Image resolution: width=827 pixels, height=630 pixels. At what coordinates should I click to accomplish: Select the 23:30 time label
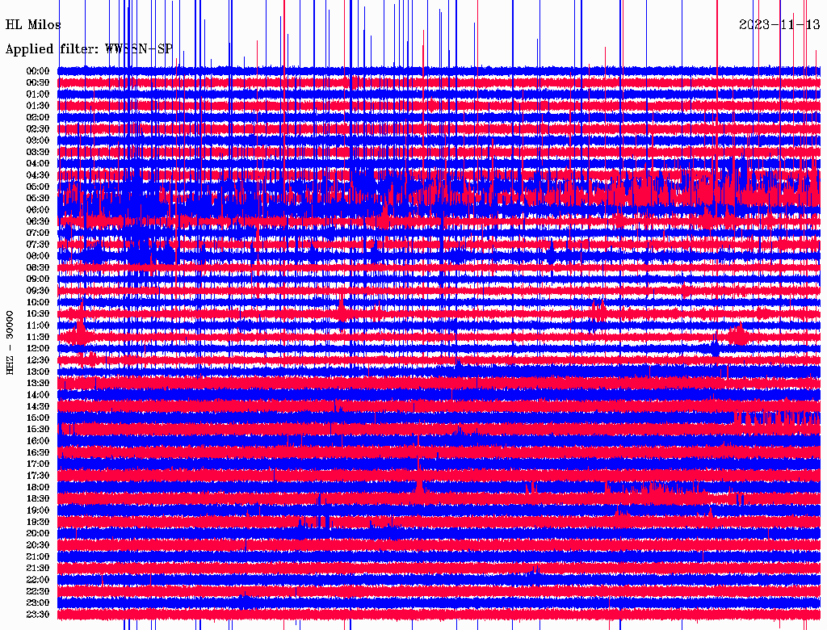click(38, 614)
